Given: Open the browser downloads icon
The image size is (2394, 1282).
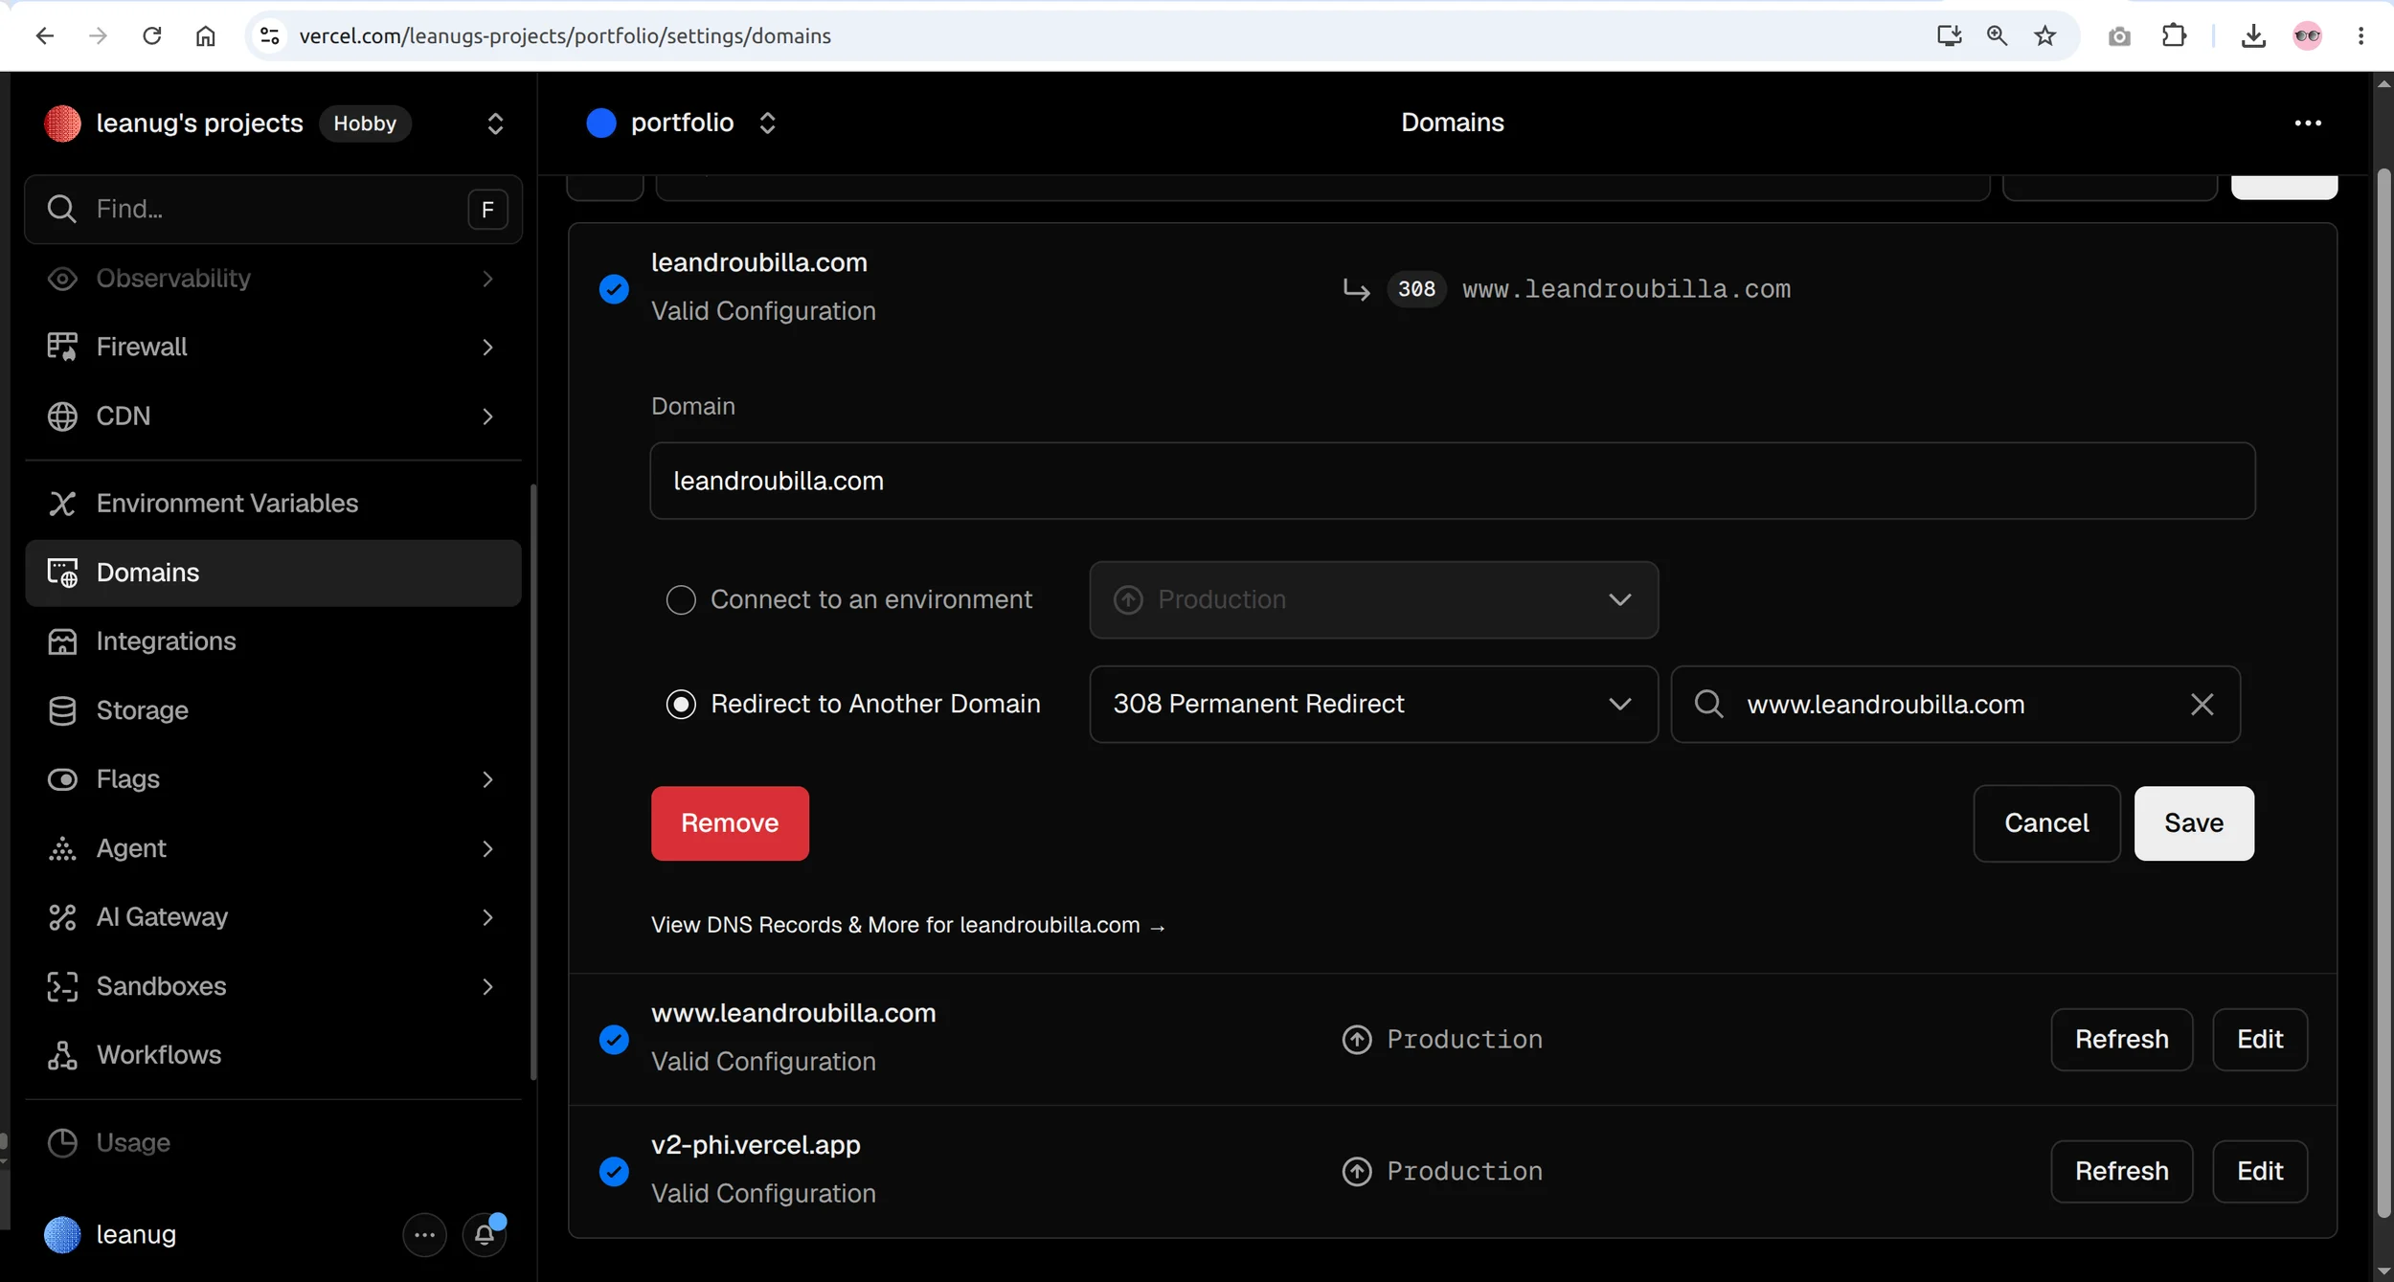Looking at the screenshot, I should coord(2253,36).
